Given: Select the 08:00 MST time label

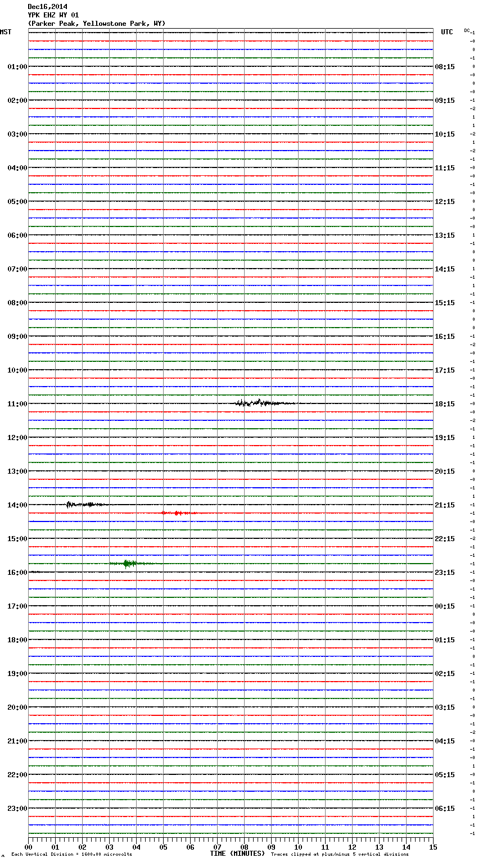Looking at the screenshot, I should click(x=17, y=303).
